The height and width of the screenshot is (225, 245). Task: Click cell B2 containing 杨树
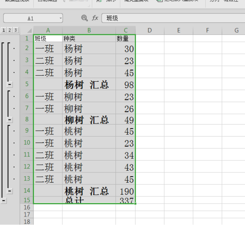pos(89,48)
